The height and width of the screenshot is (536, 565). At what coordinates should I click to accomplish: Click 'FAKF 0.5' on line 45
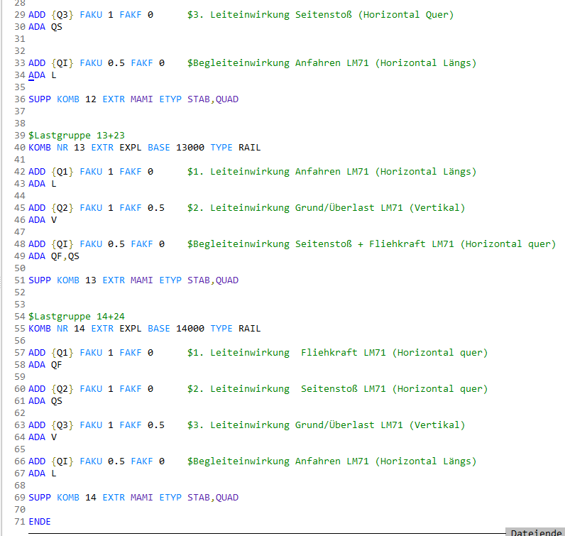142,207
